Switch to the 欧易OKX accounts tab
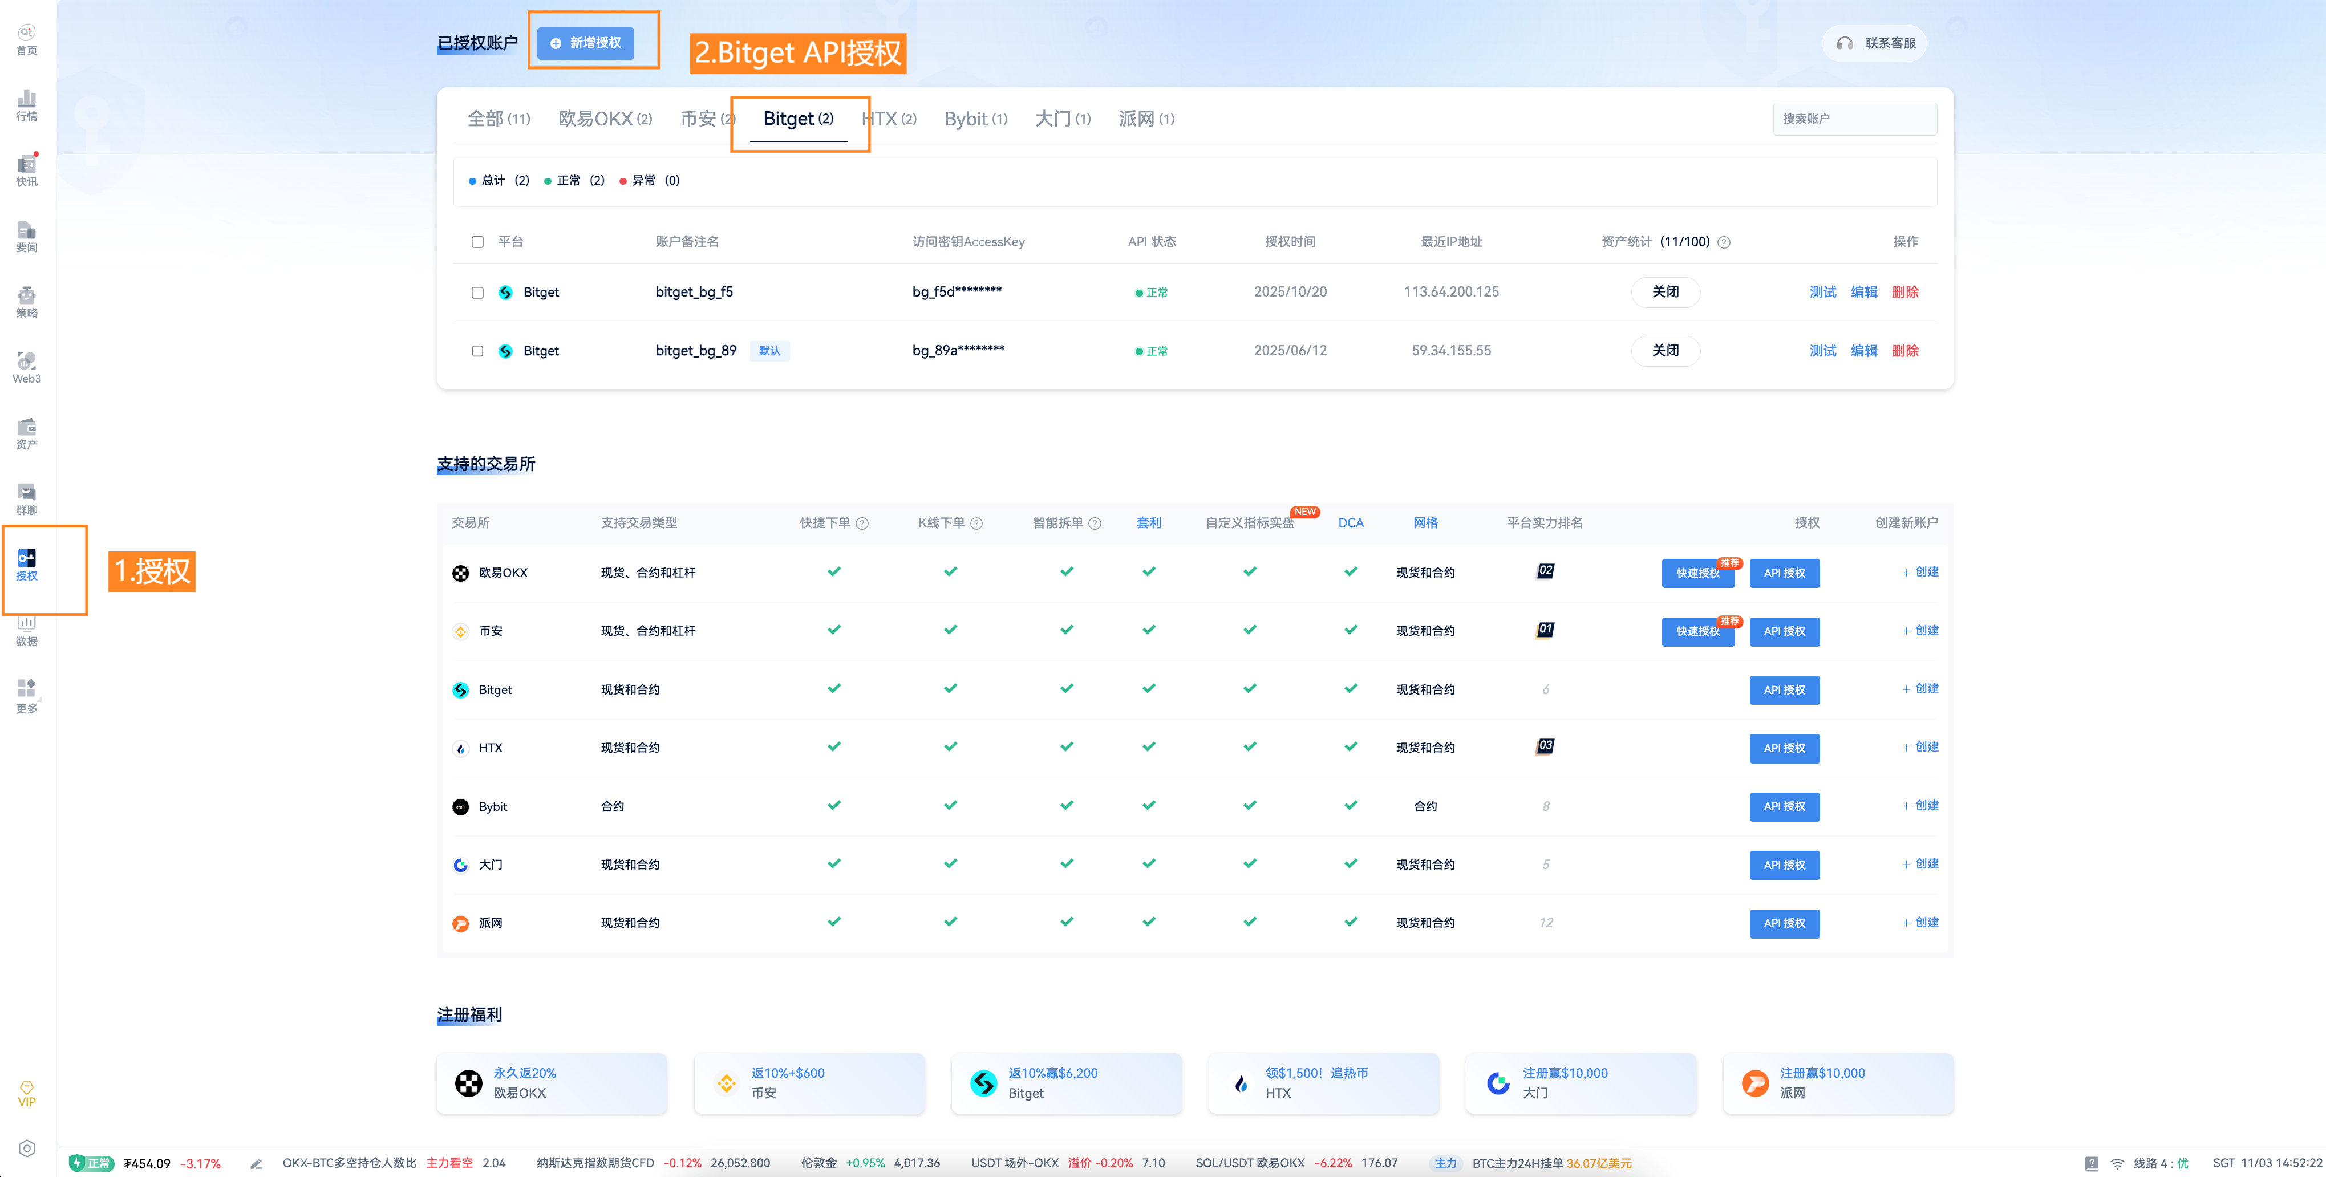This screenshot has width=2326, height=1177. 604,119
